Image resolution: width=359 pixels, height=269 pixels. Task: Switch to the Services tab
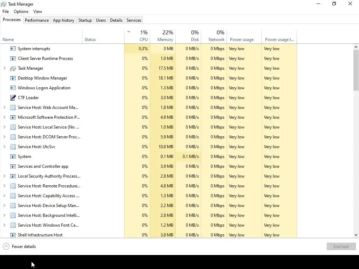pyautogui.click(x=134, y=20)
